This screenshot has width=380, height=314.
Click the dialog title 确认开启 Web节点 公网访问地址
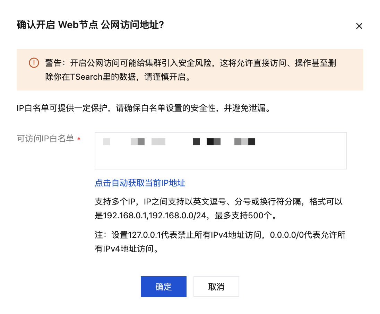[x=90, y=25]
